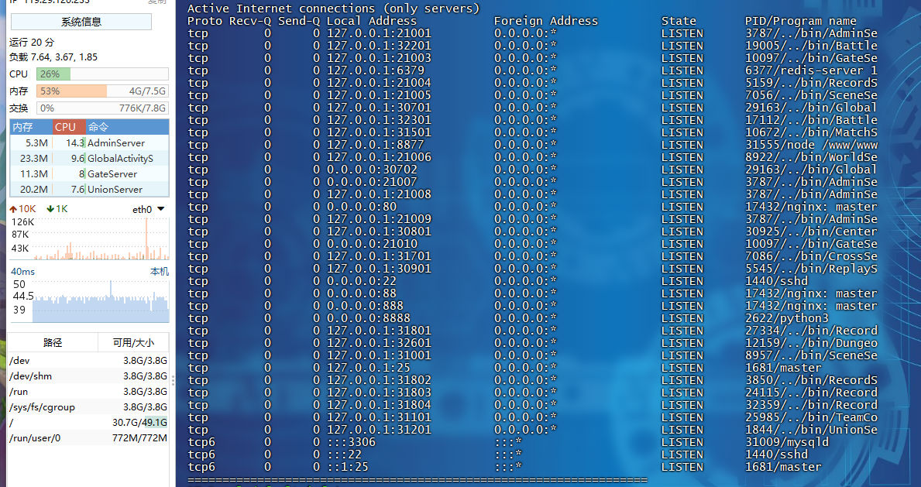This screenshot has width=921, height=487.
Task: Click the 'PID/Program name' header in terminal
Action: tap(801, 21)
